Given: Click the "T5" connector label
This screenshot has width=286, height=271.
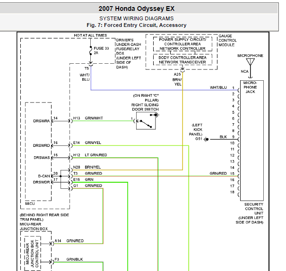Looking at the screenshot, I should click(x=87, y=68).
